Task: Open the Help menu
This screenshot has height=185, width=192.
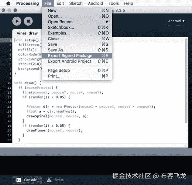Action: click(x=128, y=3)
